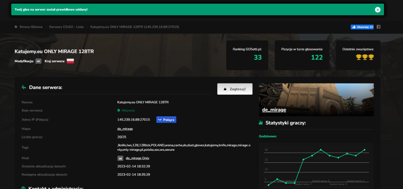Open the de_mirage link on map image
This screenshot has width=403, height=189.
(x=274, y=110)
